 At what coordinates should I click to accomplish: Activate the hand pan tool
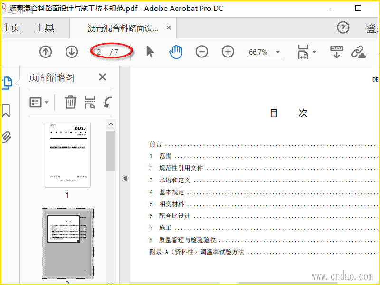pyautogui.click(x=176, y=52)
